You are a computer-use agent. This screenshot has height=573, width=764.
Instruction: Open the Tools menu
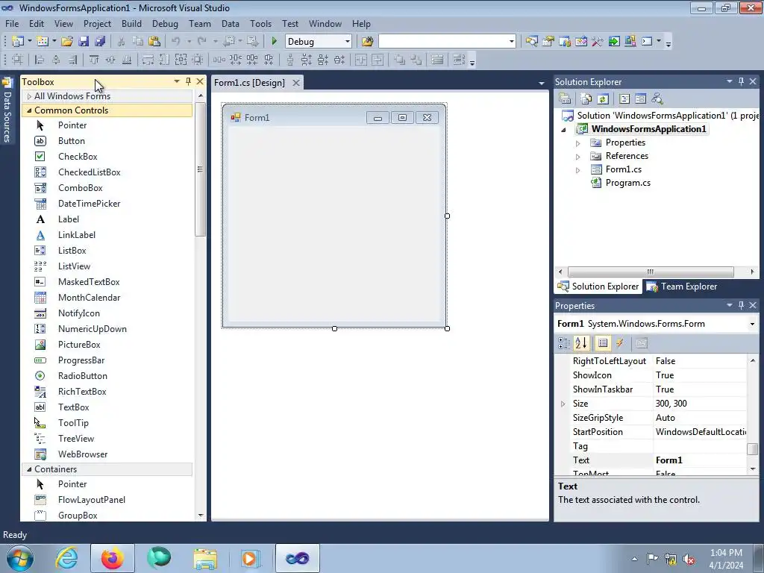260,23
